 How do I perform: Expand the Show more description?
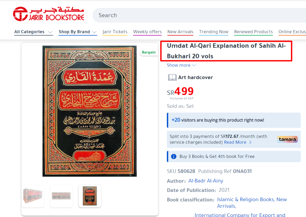tap(181, 65)
